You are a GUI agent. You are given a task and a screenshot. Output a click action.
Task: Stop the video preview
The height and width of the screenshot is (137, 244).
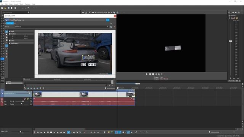coord(153,74)
